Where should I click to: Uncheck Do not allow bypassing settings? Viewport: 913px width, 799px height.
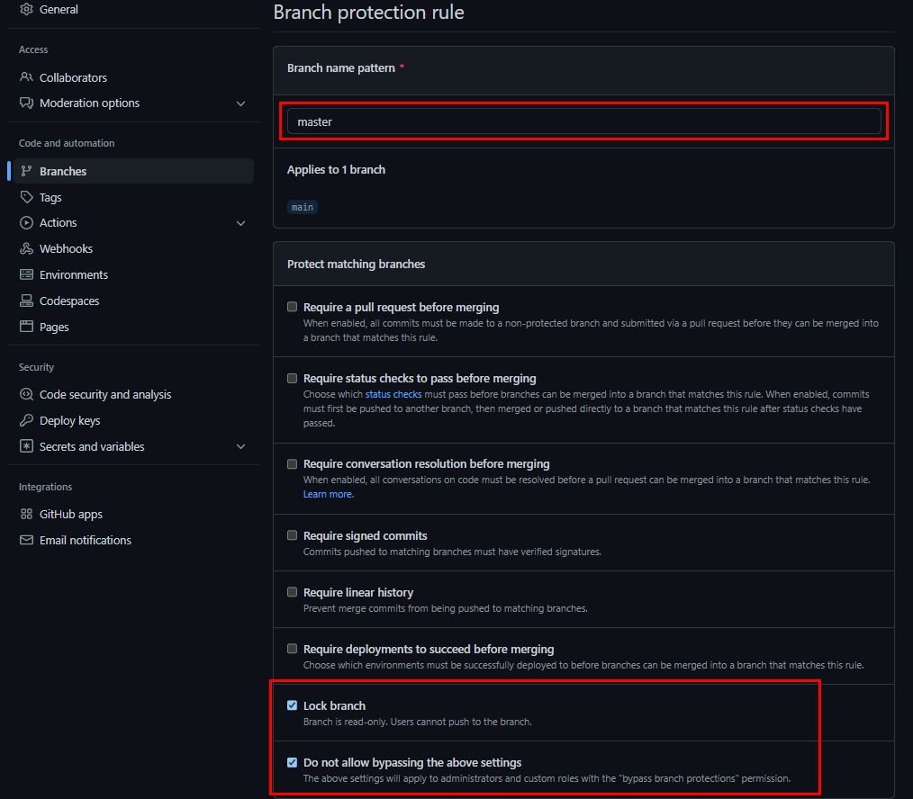[x=293, y=762]
